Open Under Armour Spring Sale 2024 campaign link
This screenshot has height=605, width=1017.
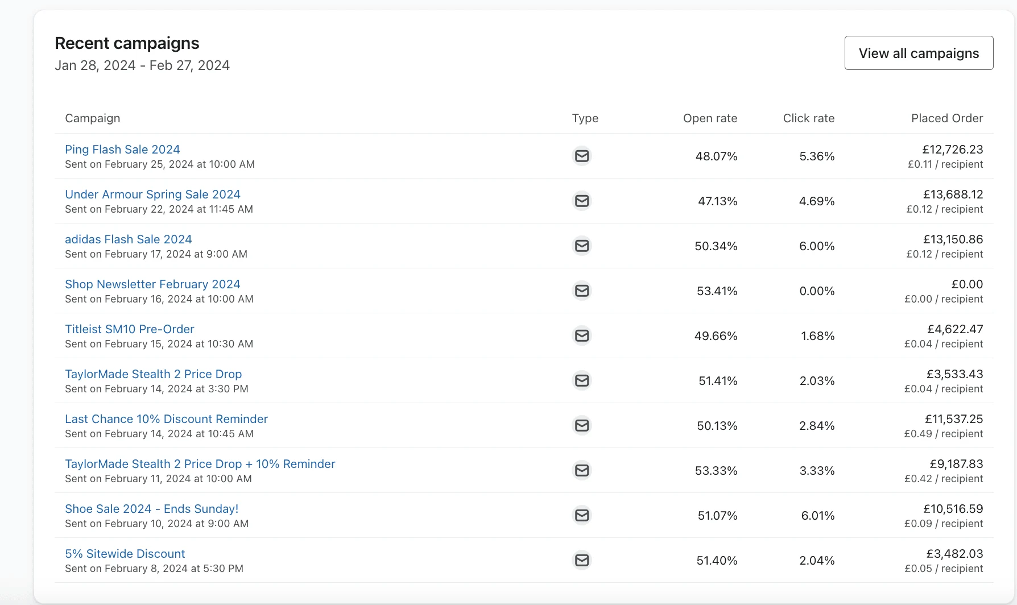152,194
